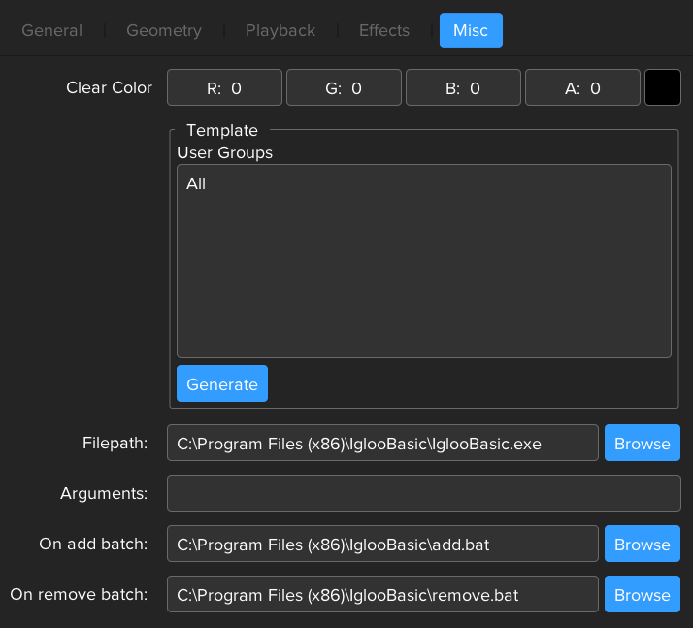Click the On remove batch path field
The height and width of the screenshot is (628, 693).
coord(382,594)
